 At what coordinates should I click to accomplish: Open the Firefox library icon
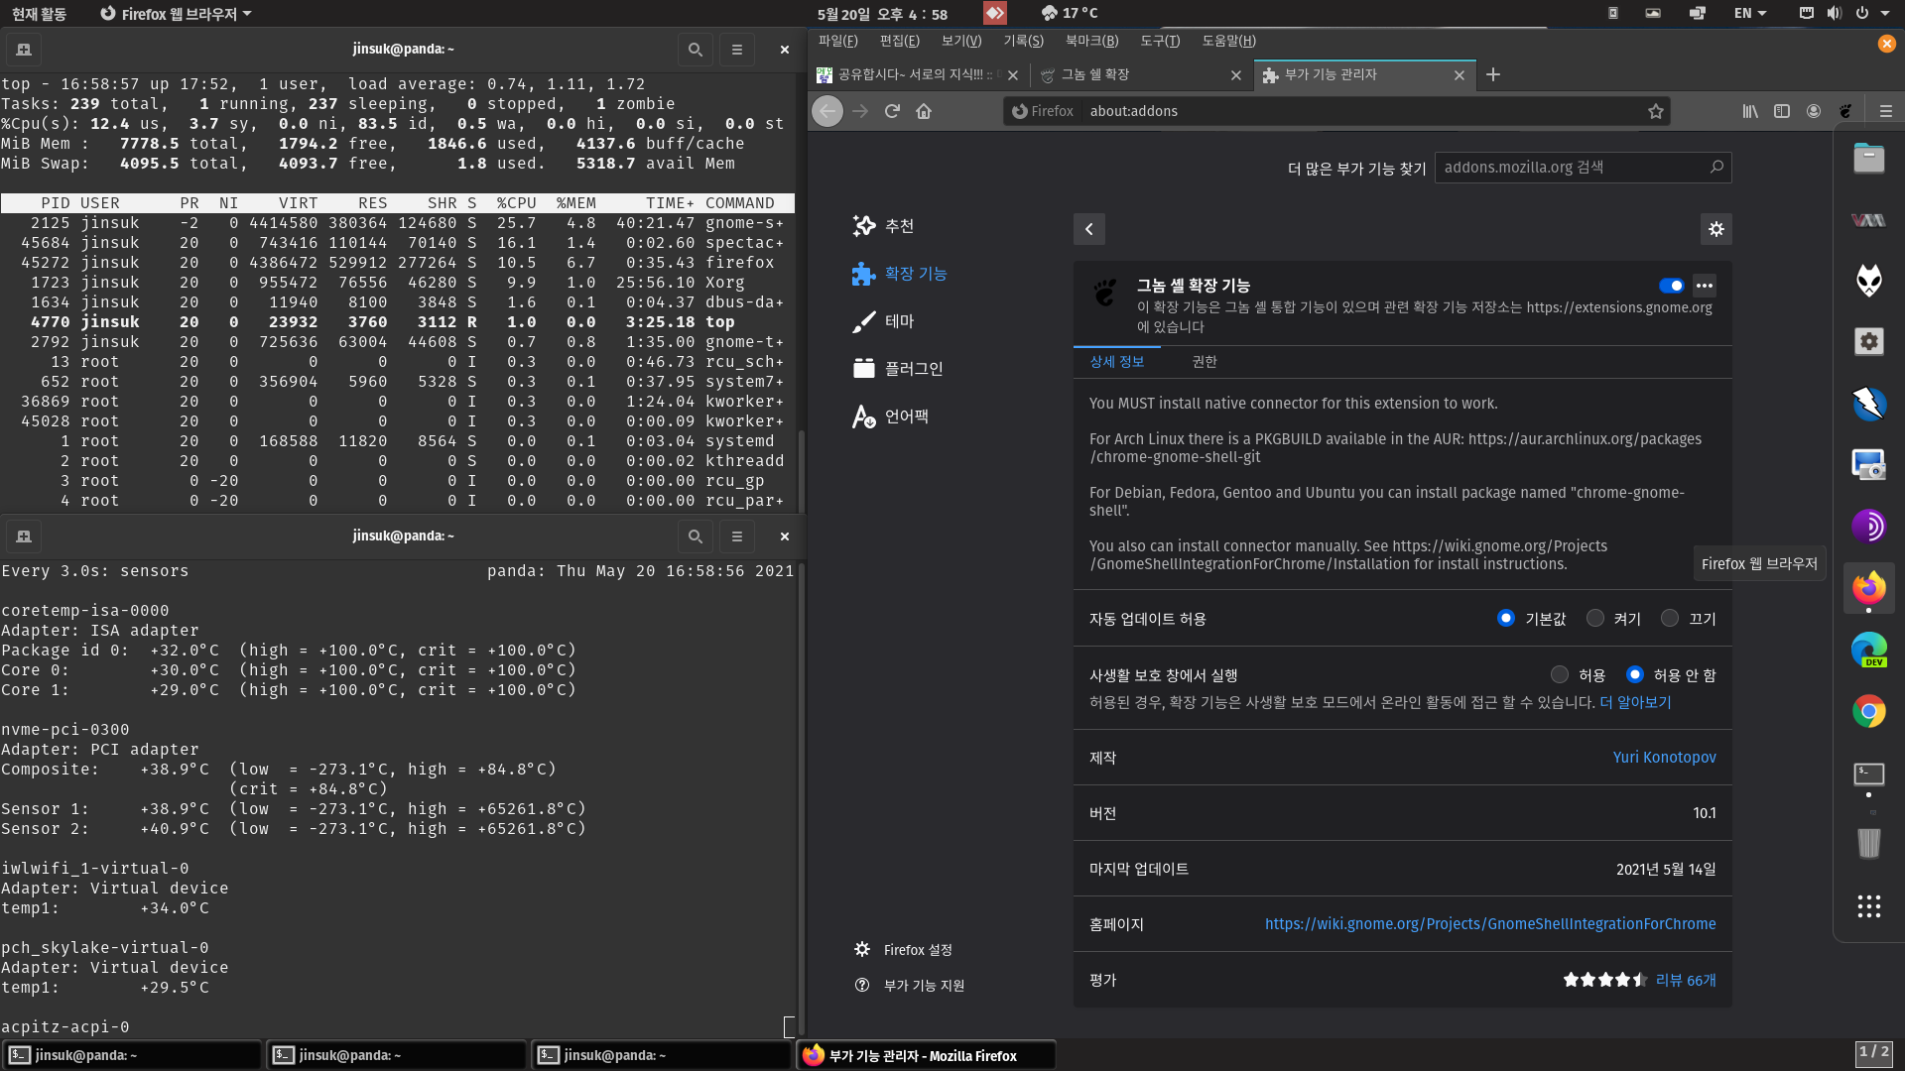[1750, 111]
